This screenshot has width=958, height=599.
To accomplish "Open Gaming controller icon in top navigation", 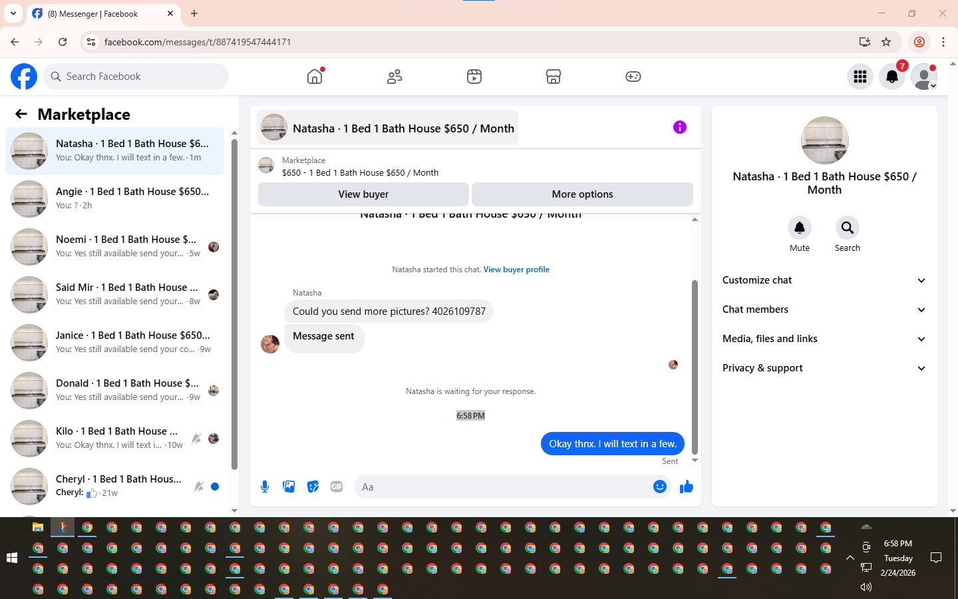I will tap(633, 77).
